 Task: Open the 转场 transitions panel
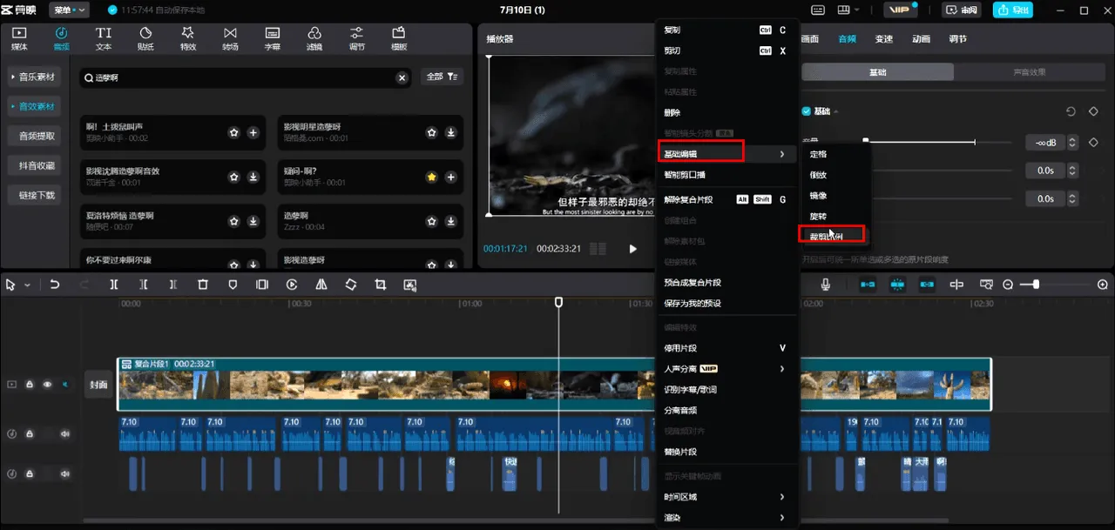tap(230, 38)
